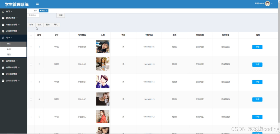The image size is (280, 134).
Task: Click the 选修课信息 grid icon
Action: coord(3,61)
